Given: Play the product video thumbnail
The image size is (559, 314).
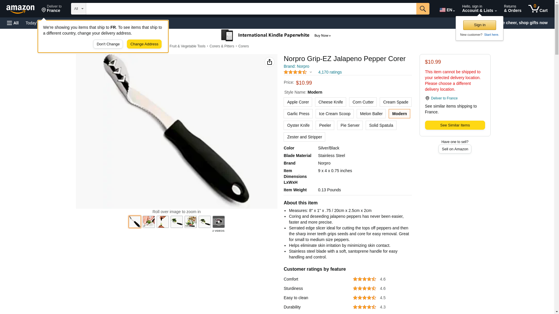Looking at the screenshot, I should (x=219, y=222).
